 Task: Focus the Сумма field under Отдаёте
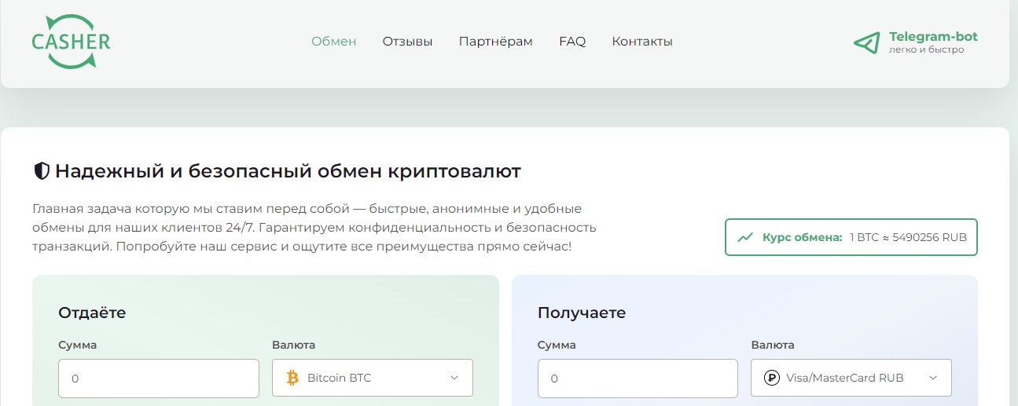(159, 378)
